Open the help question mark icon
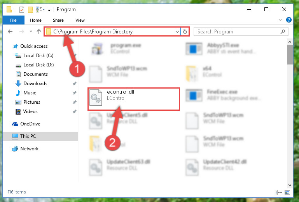This screenshot has width=299, height=202. (289, 20)
